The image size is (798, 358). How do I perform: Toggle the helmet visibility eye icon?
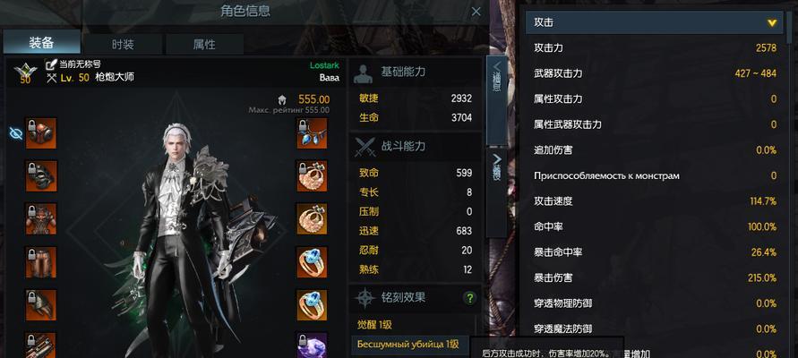pos(16,133)
